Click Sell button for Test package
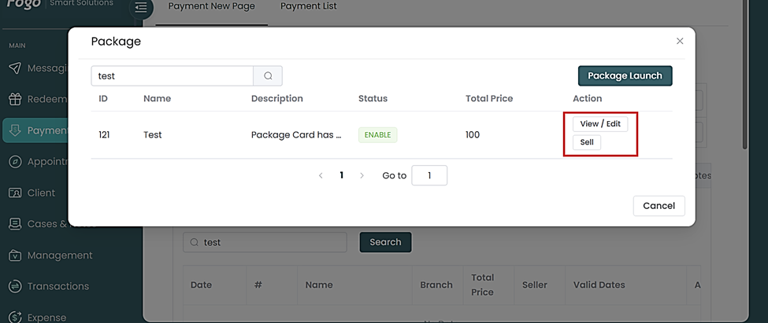The width and height of the screenshot is (768, 323). (x=587, y=143)
